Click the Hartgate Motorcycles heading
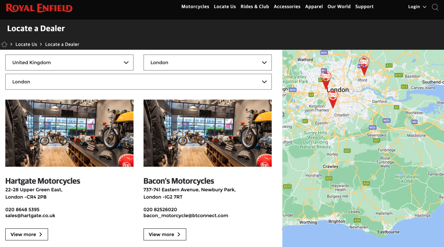The height and width of the screenshot is (247, 444). click(x=43, y=181)
